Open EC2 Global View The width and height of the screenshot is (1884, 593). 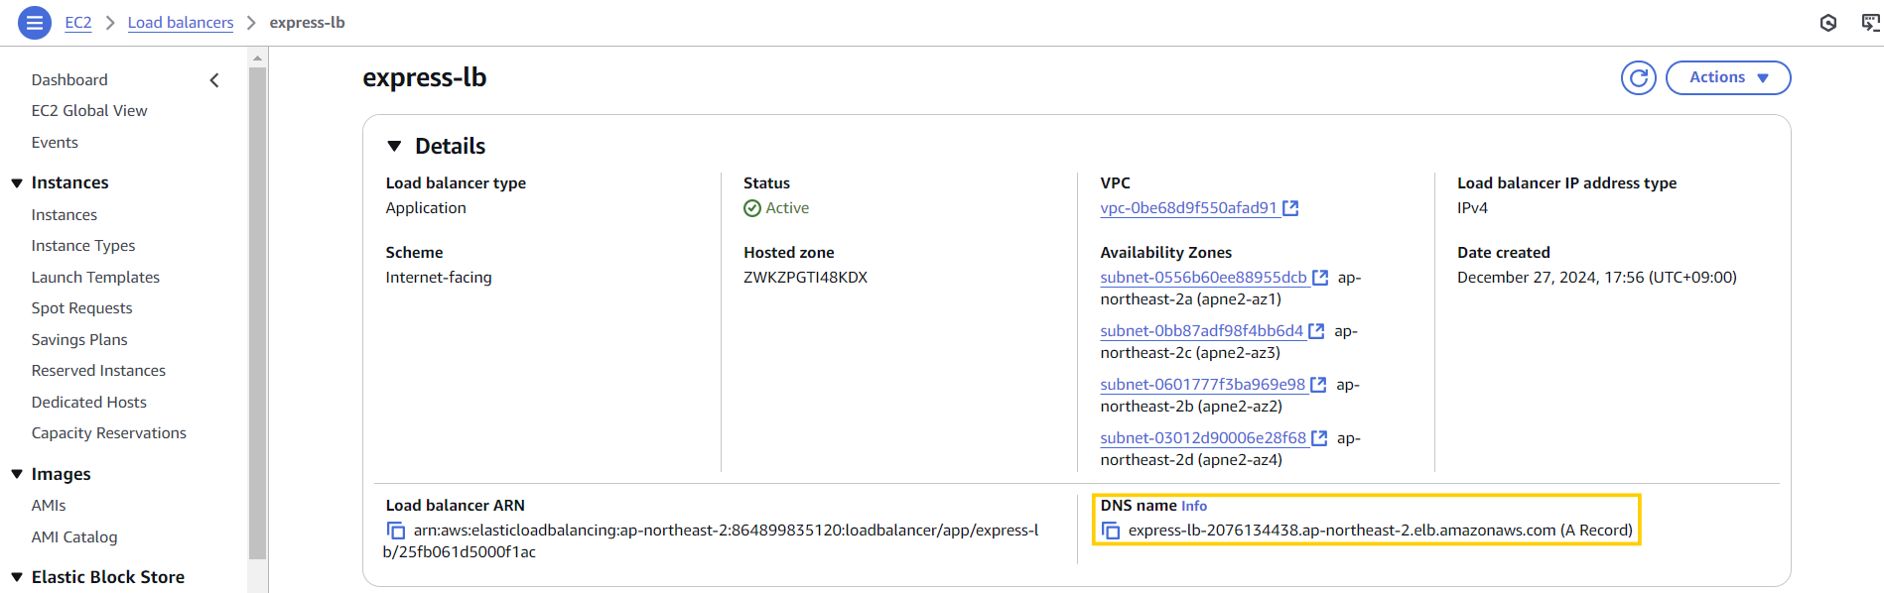point(89,111)
